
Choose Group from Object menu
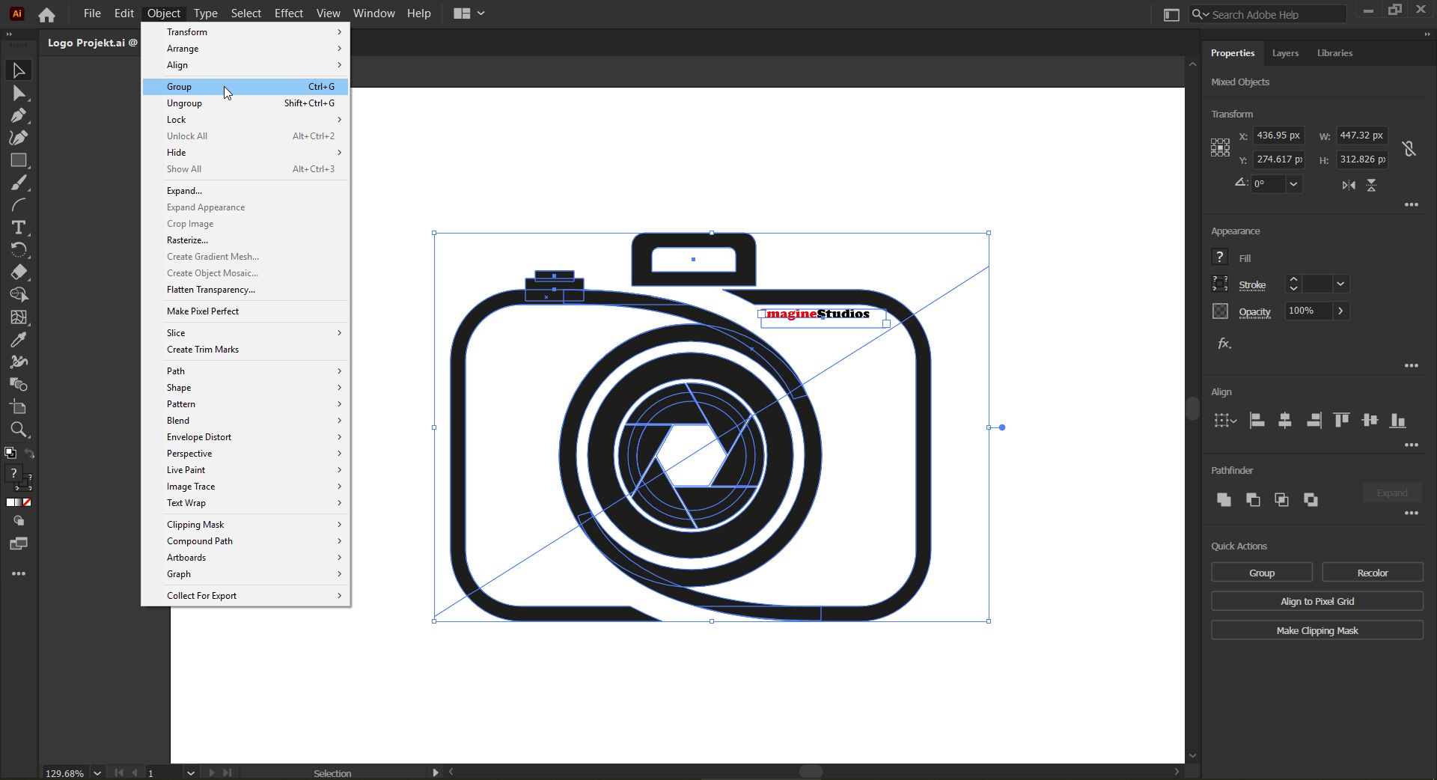(245, 87)
